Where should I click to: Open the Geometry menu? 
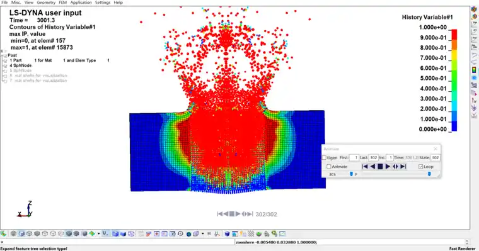tap(46, 3)
